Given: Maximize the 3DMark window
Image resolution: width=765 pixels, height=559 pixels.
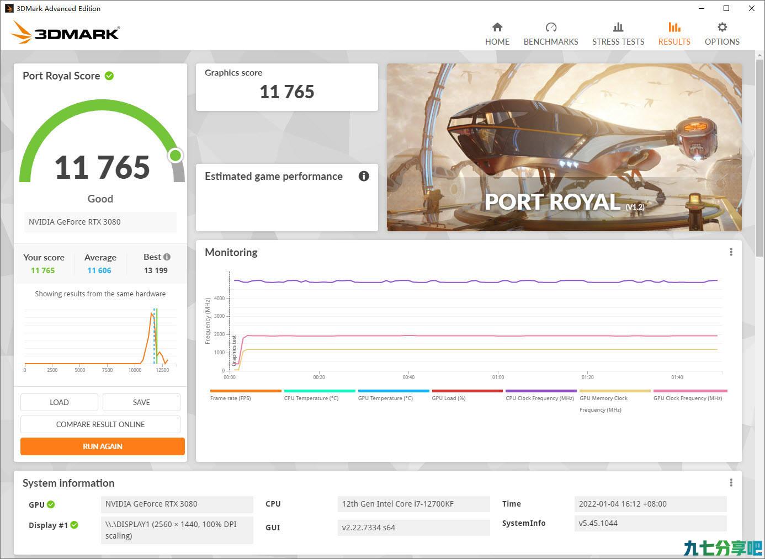Looking at the screenshot, I should (x=726, y=8).
